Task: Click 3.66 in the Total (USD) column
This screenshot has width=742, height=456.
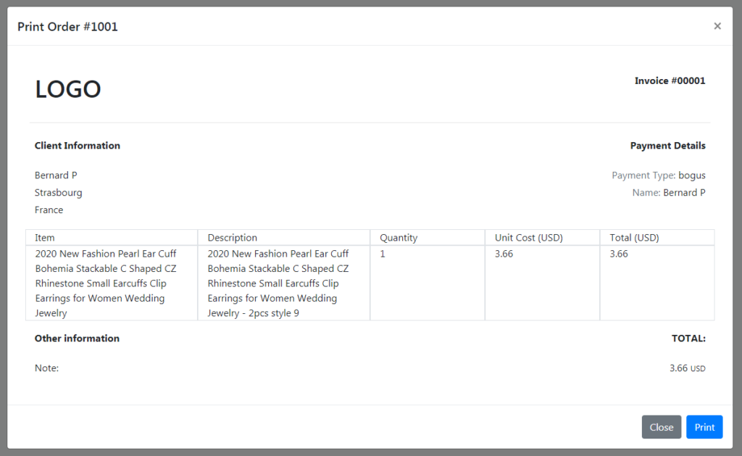Action: [x=619, y=254]
